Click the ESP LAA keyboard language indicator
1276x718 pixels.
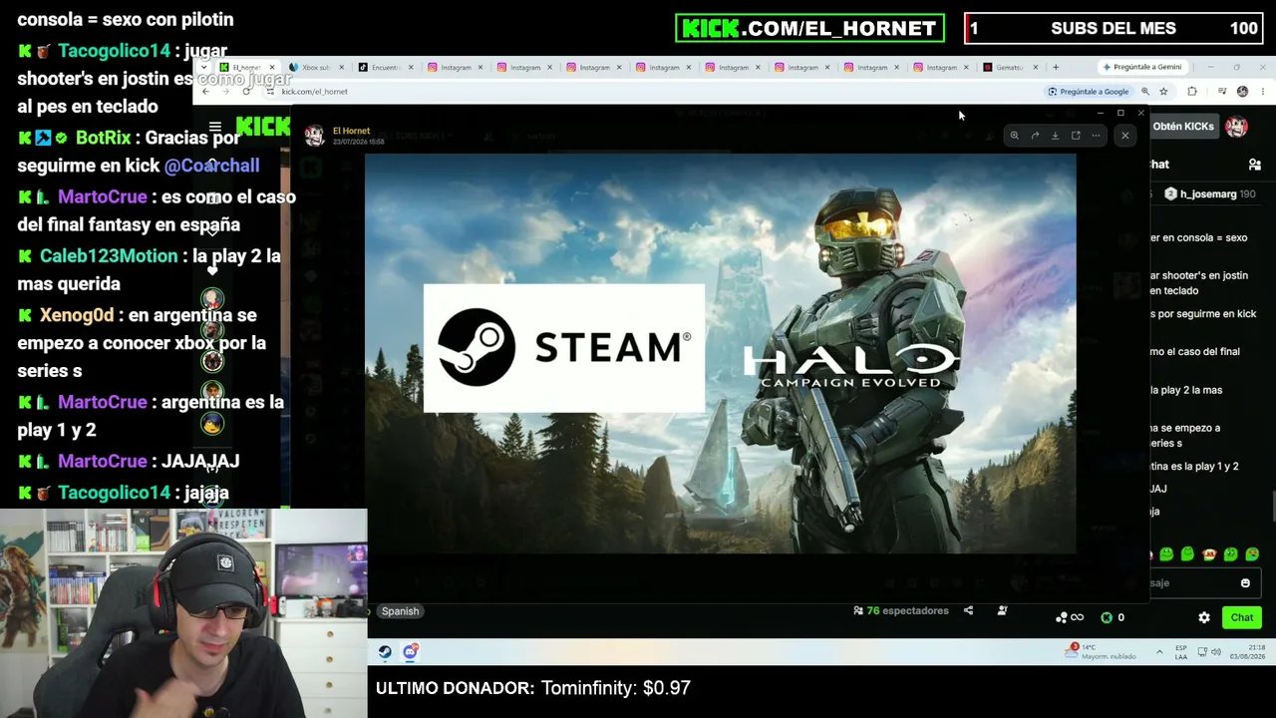[x=1181, y=652]
